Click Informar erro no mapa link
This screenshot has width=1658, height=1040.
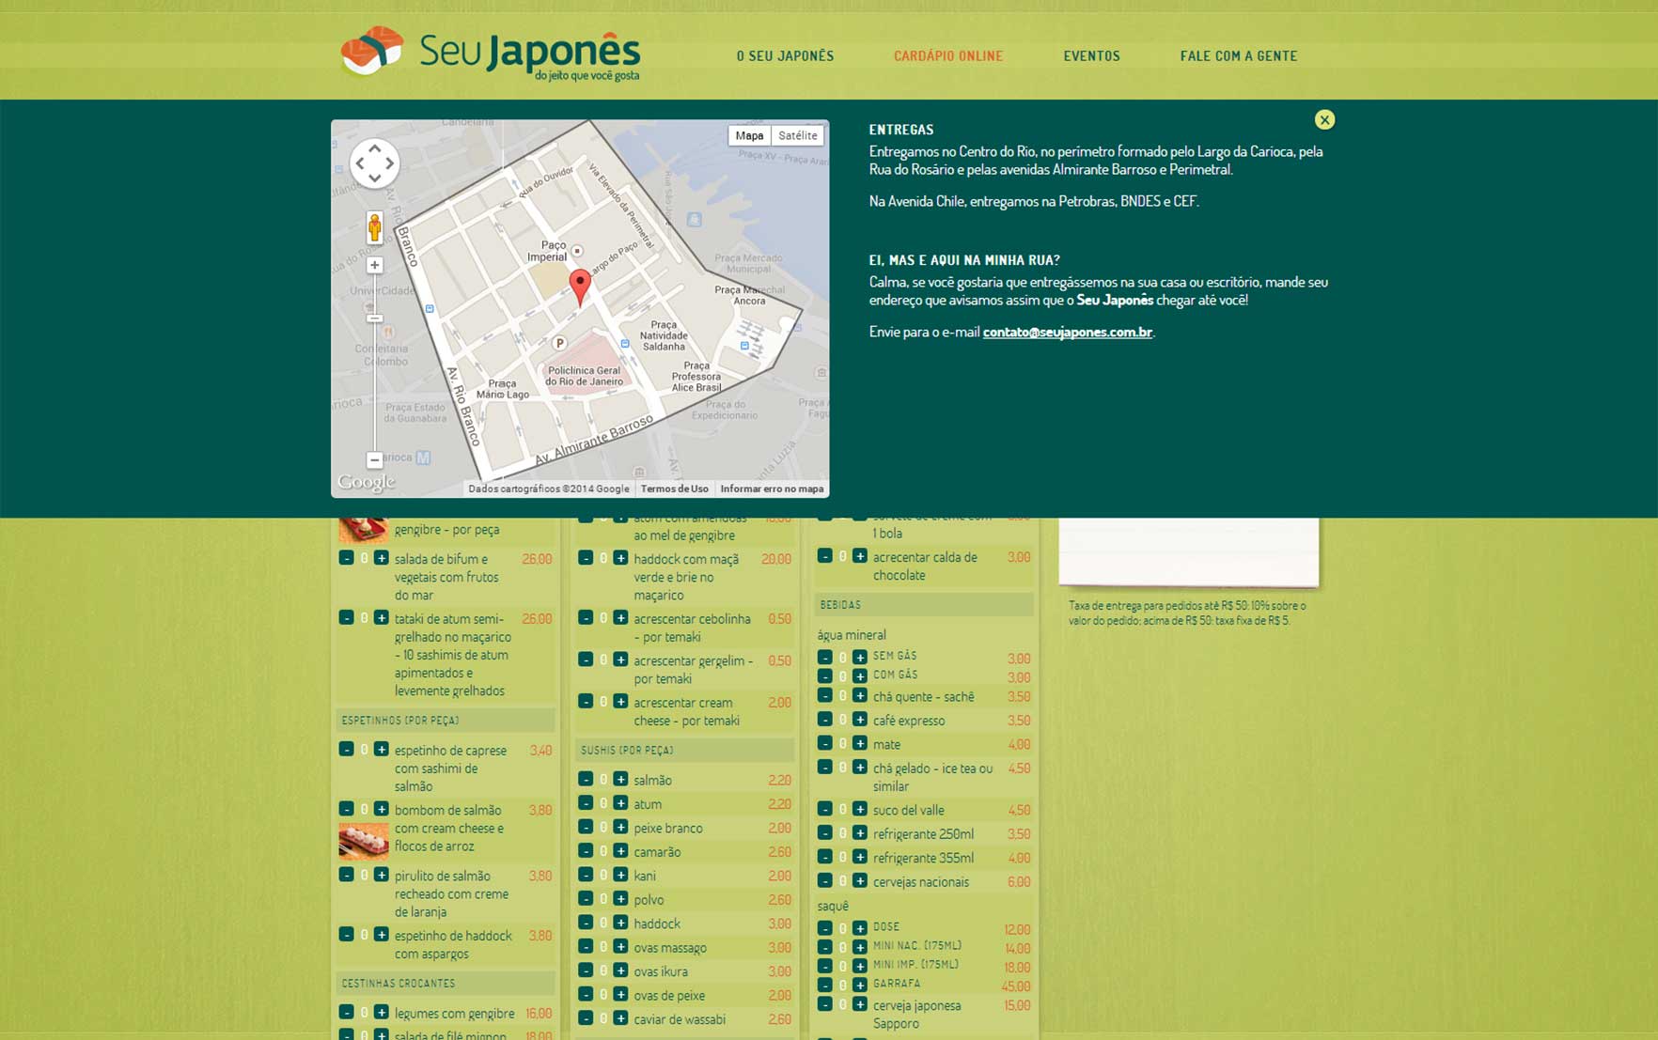pyautogui.click(x=772, y=489)
